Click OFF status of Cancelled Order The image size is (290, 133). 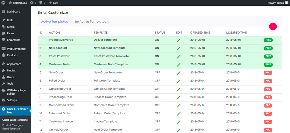point(157,89)
